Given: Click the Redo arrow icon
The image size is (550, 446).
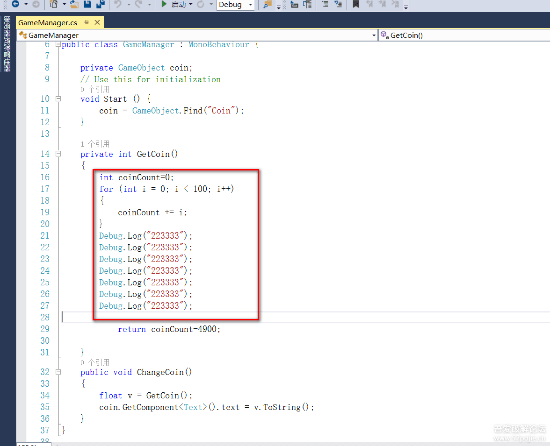Looking at the screenshot, I should (139, 4).
